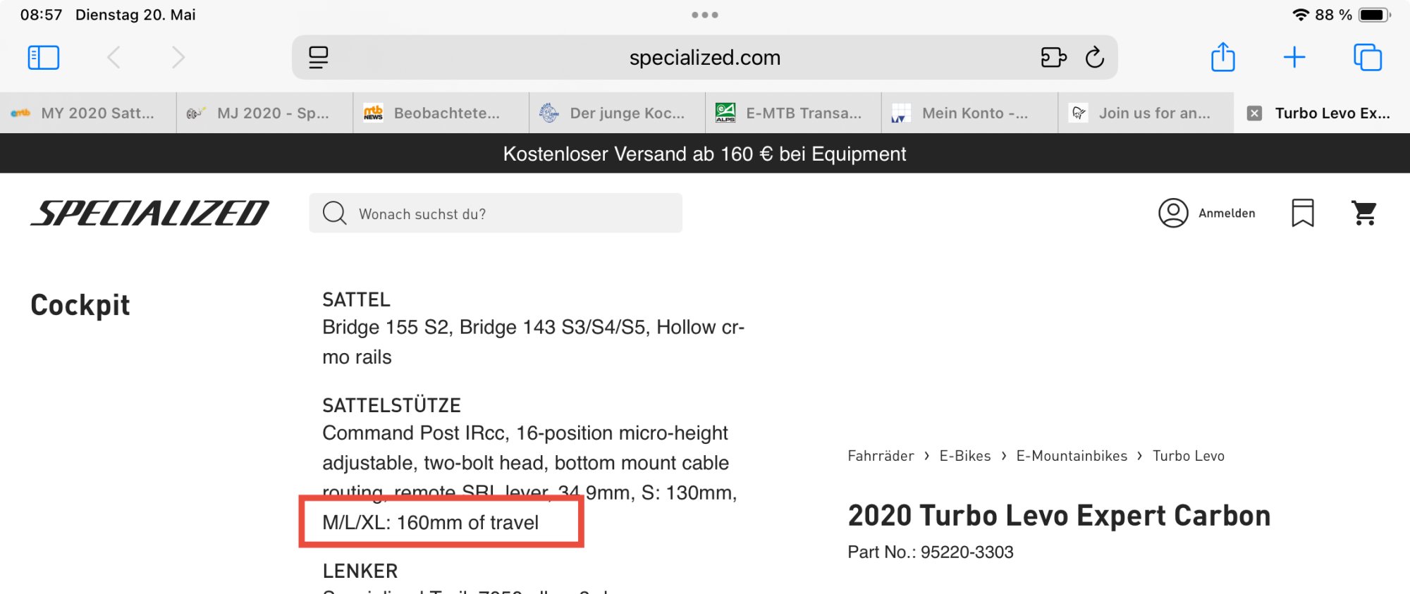The image size is (1410, 594).
Task: Show the tab overview grid
Action: [1368, 57]
